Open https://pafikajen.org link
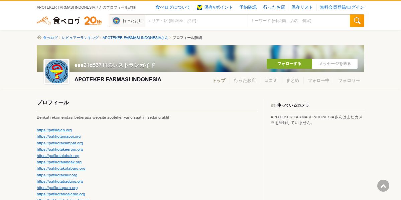The image size is (401, 200). (x=54, y=130)
